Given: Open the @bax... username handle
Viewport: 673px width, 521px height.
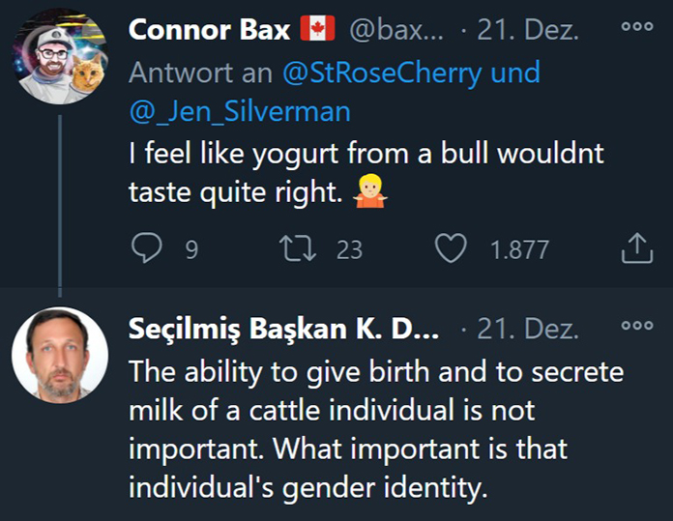Looking at the screenshot, I should 397,30.
